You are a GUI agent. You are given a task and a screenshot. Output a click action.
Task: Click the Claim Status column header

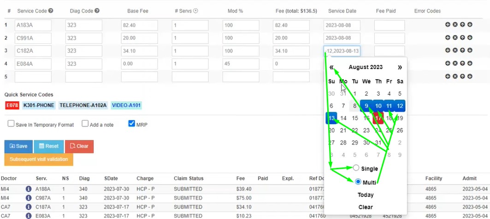[189, 179]
